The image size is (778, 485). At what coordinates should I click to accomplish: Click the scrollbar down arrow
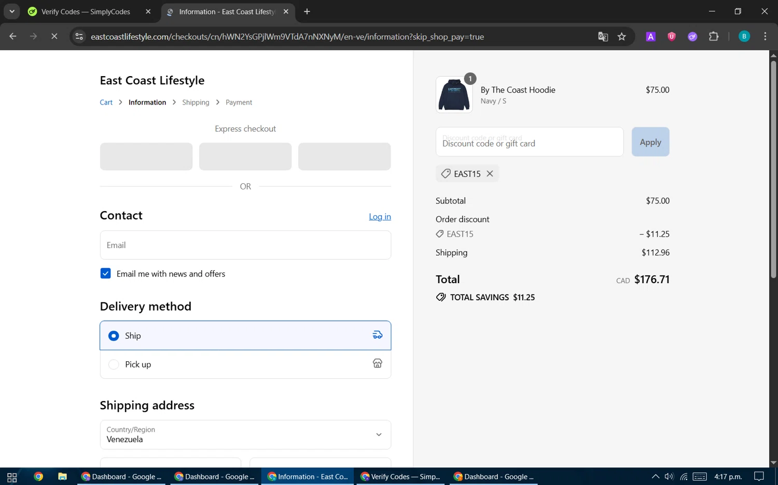pyautogui.click(x=773, y=463)
